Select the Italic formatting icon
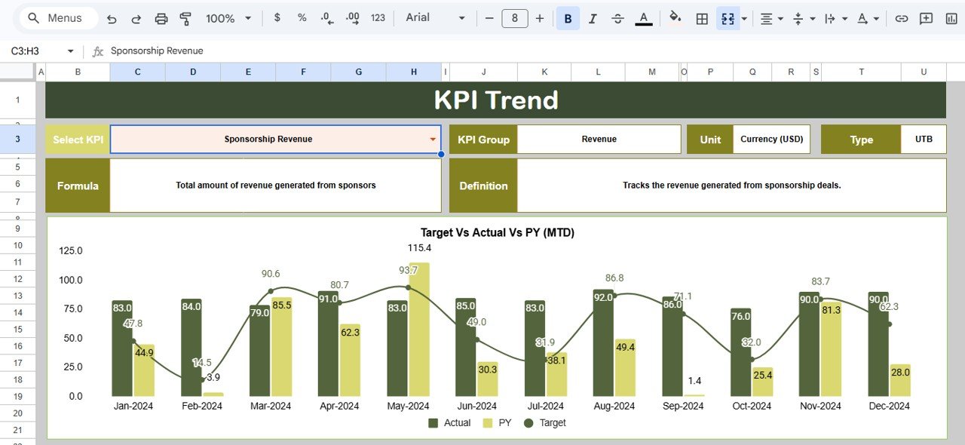The width and height of the screenshot is (965, 445). 593,17
